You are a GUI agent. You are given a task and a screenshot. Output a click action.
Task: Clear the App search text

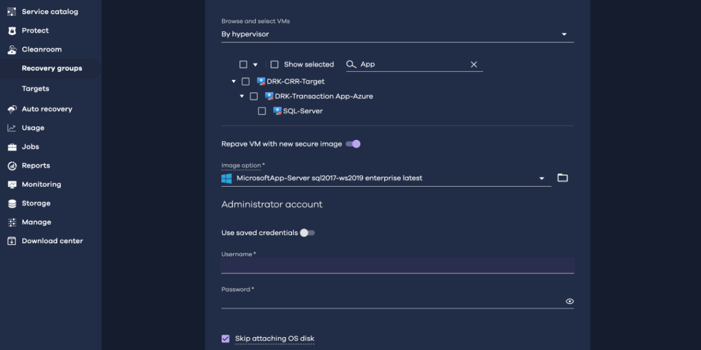[x=473, y=64]
